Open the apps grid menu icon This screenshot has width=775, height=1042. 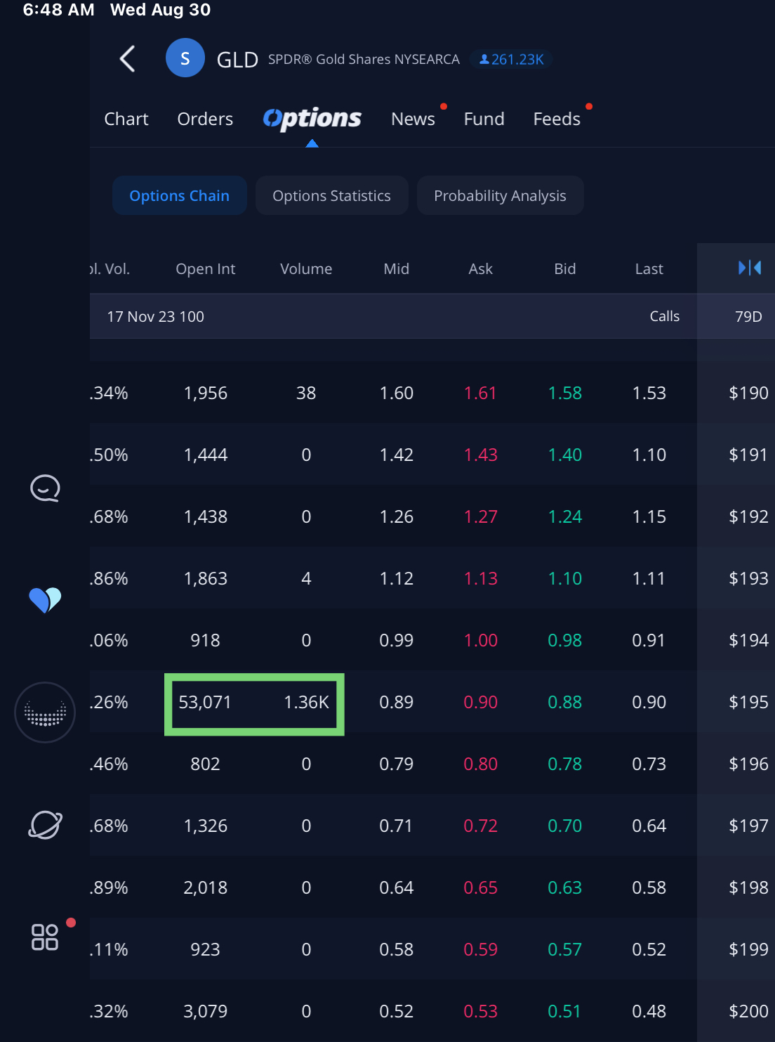coord(45,937)
